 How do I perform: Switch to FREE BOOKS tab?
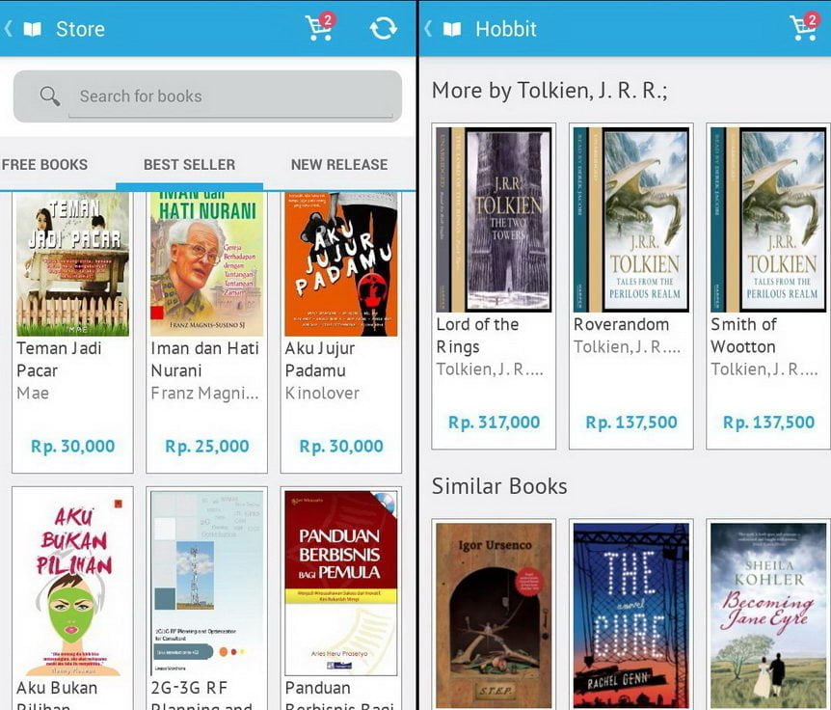[x=44, y=164]
